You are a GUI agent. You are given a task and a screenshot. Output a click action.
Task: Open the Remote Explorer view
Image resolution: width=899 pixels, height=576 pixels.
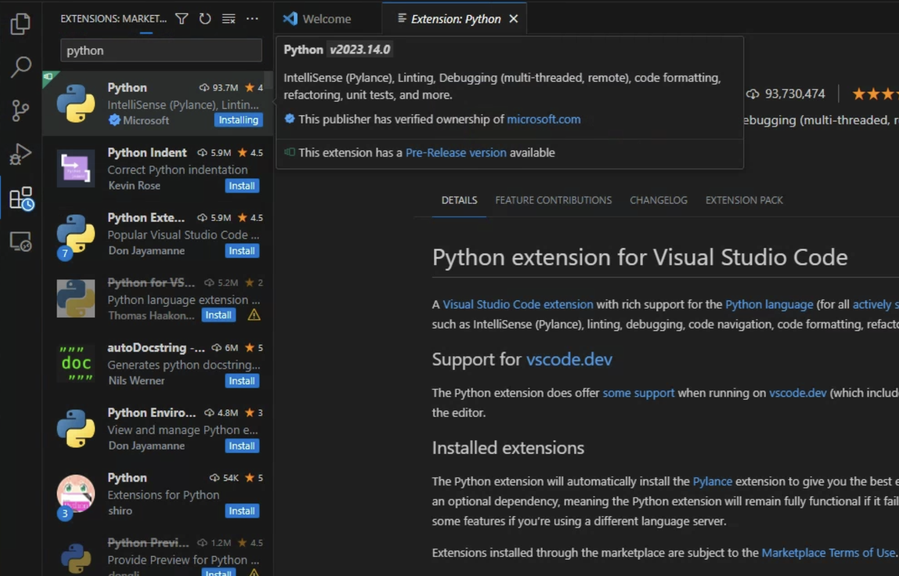click(20, 242)
